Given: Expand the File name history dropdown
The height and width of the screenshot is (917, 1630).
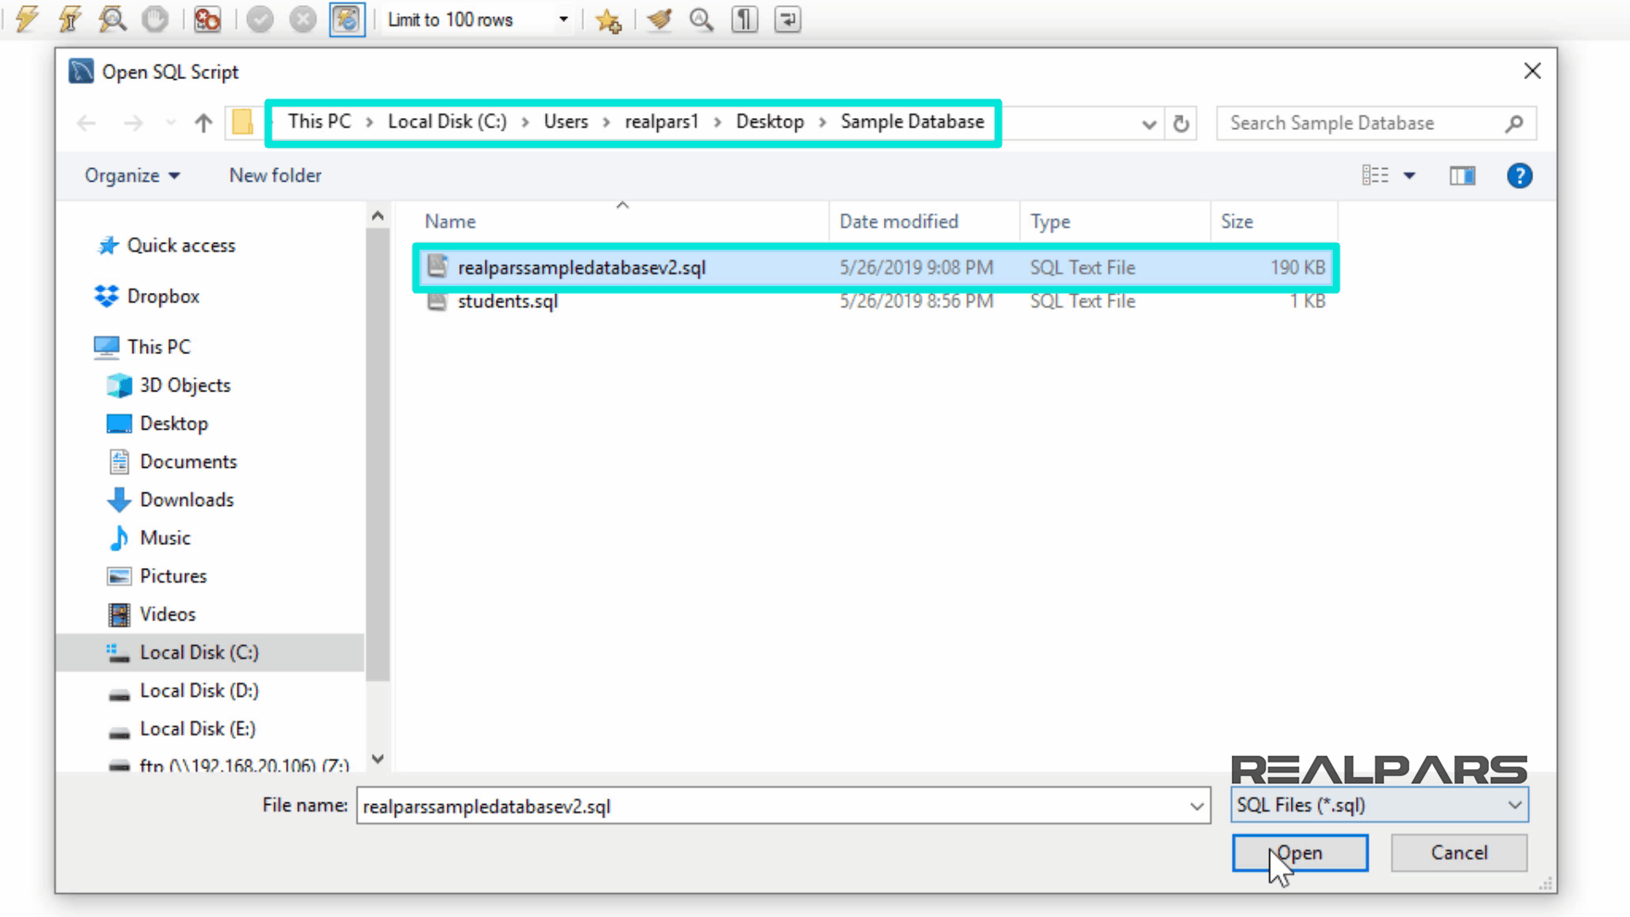Looking at the screenshot, I should (1196, 807).
